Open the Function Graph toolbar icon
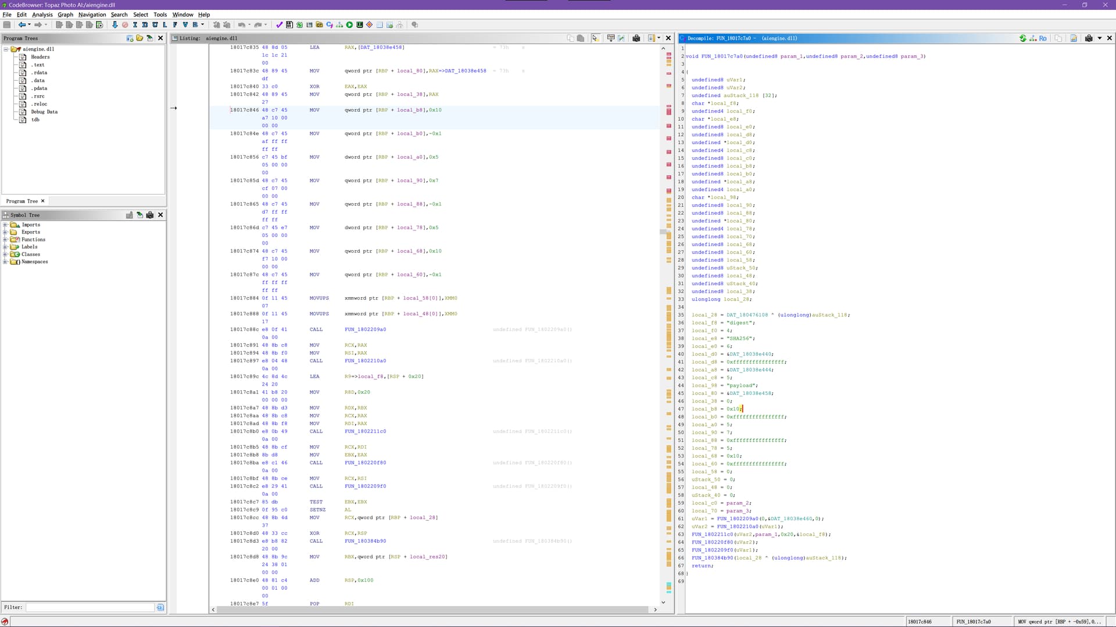1116x627 pixels. (x=339, y=25)
